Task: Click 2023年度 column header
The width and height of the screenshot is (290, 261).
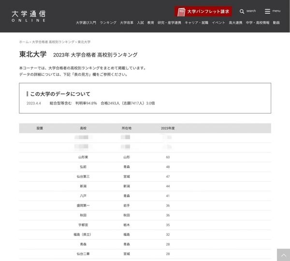Action: (x=168, y=128)
